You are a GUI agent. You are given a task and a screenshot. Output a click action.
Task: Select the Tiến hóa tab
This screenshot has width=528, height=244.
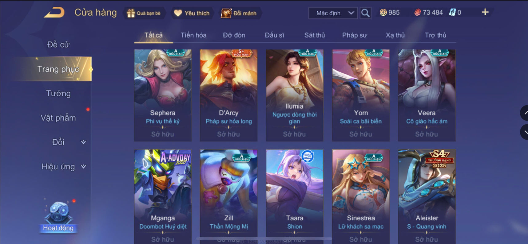click(x=193, y=35)
